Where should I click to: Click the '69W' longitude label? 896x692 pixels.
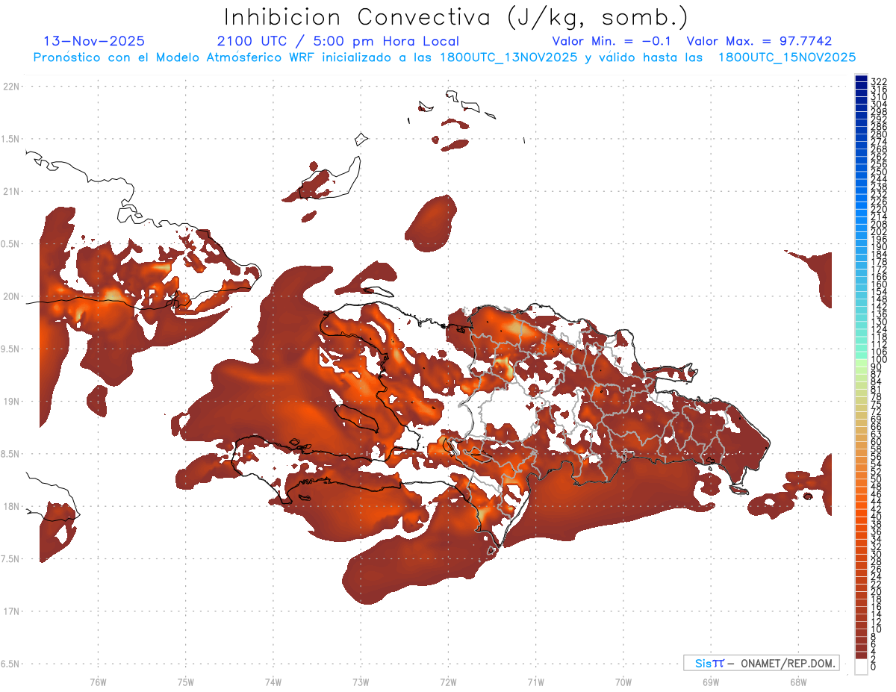711,682
